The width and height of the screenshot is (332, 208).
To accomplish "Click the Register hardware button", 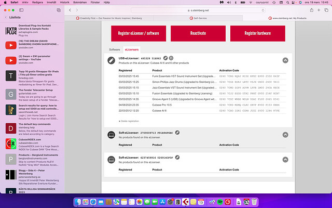I will pyautogui.click(x=257, y=33).
